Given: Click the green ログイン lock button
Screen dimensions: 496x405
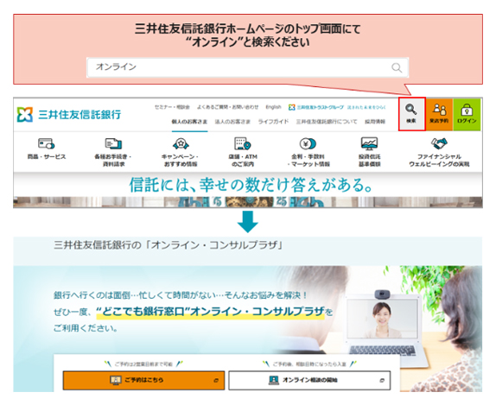Looking at the screenshot, I should click(467, 114).
